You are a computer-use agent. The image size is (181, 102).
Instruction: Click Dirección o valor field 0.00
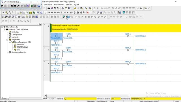[x=116, y=99]
